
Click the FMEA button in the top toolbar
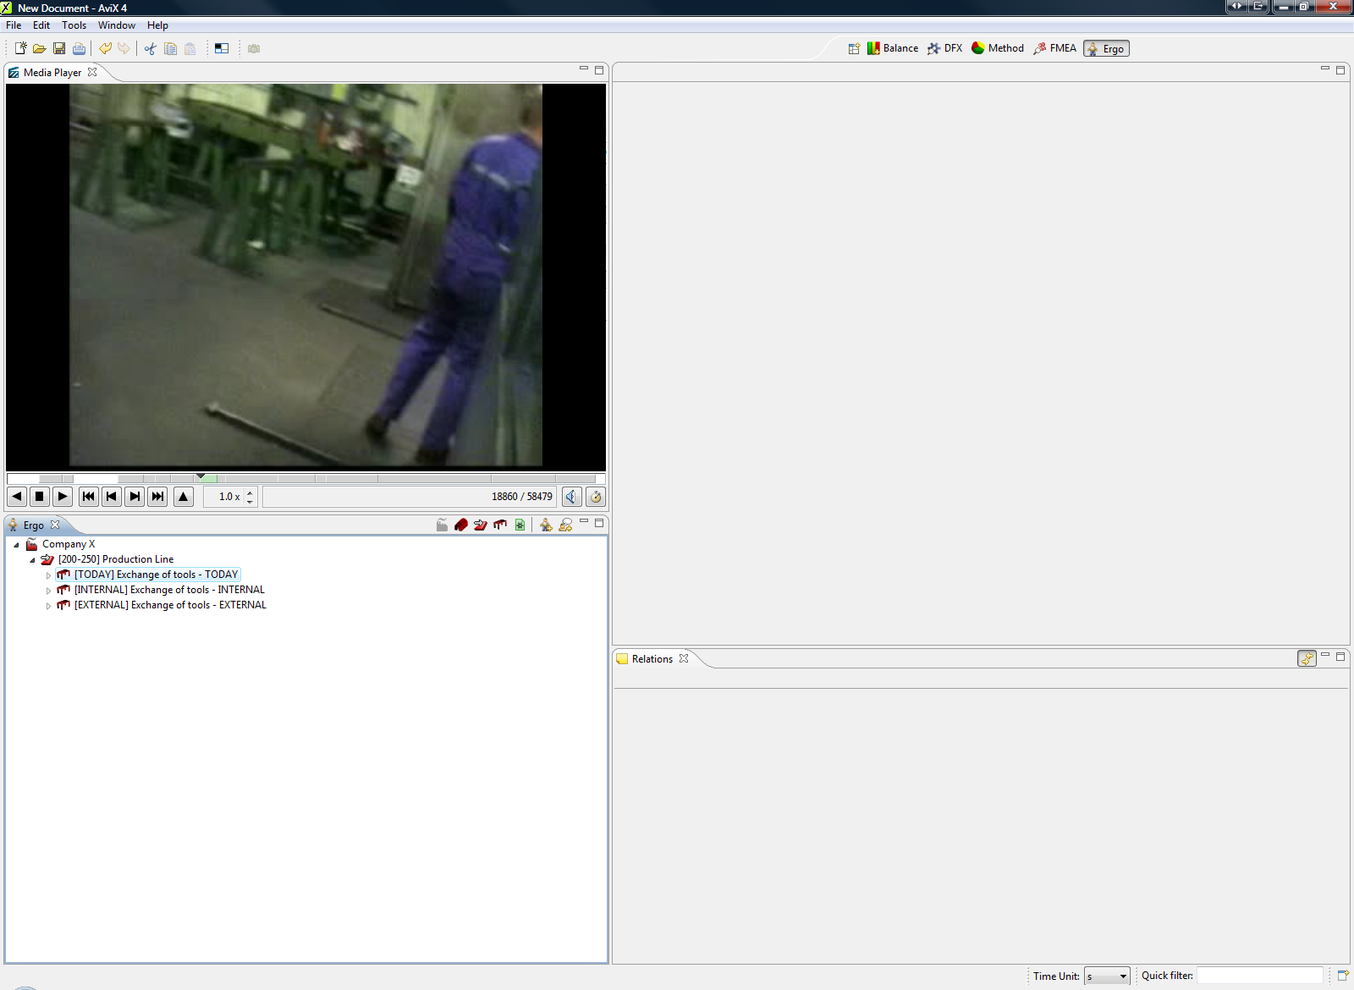[x=1054, y=48]
